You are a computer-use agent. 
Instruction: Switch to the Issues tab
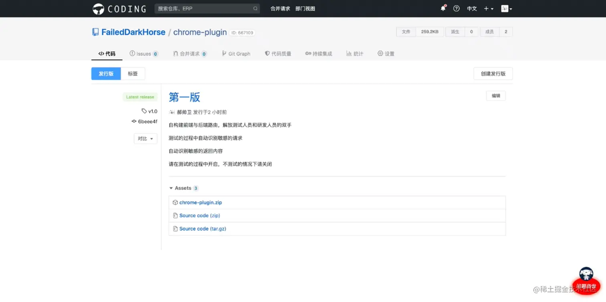pos(144,54)
